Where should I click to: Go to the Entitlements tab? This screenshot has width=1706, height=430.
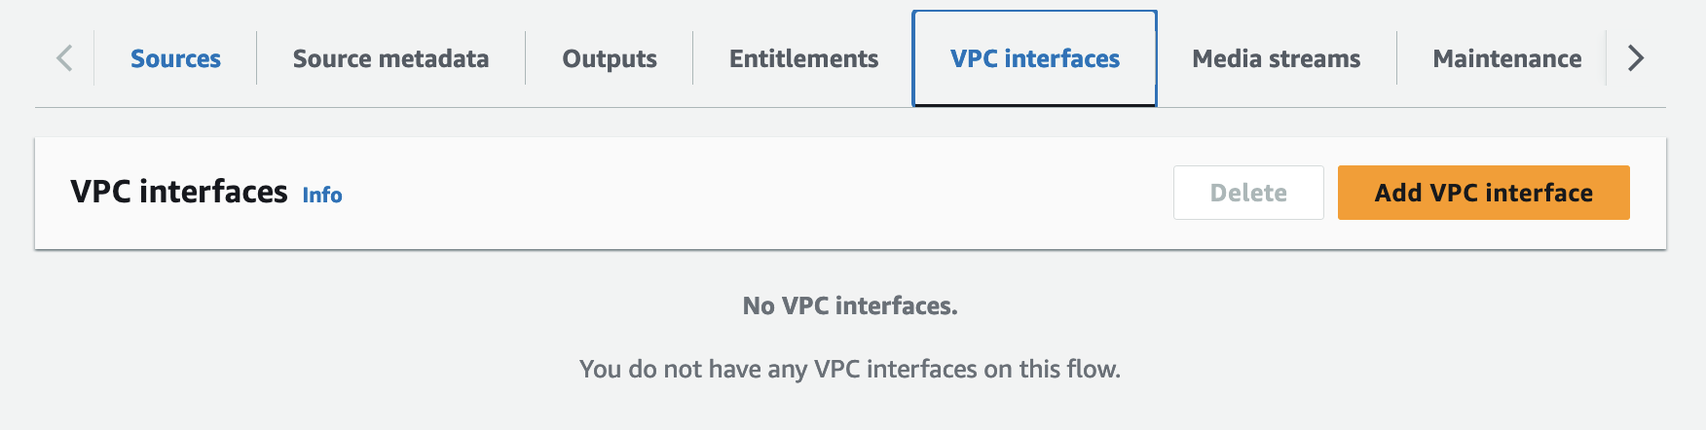coord(803,58)
